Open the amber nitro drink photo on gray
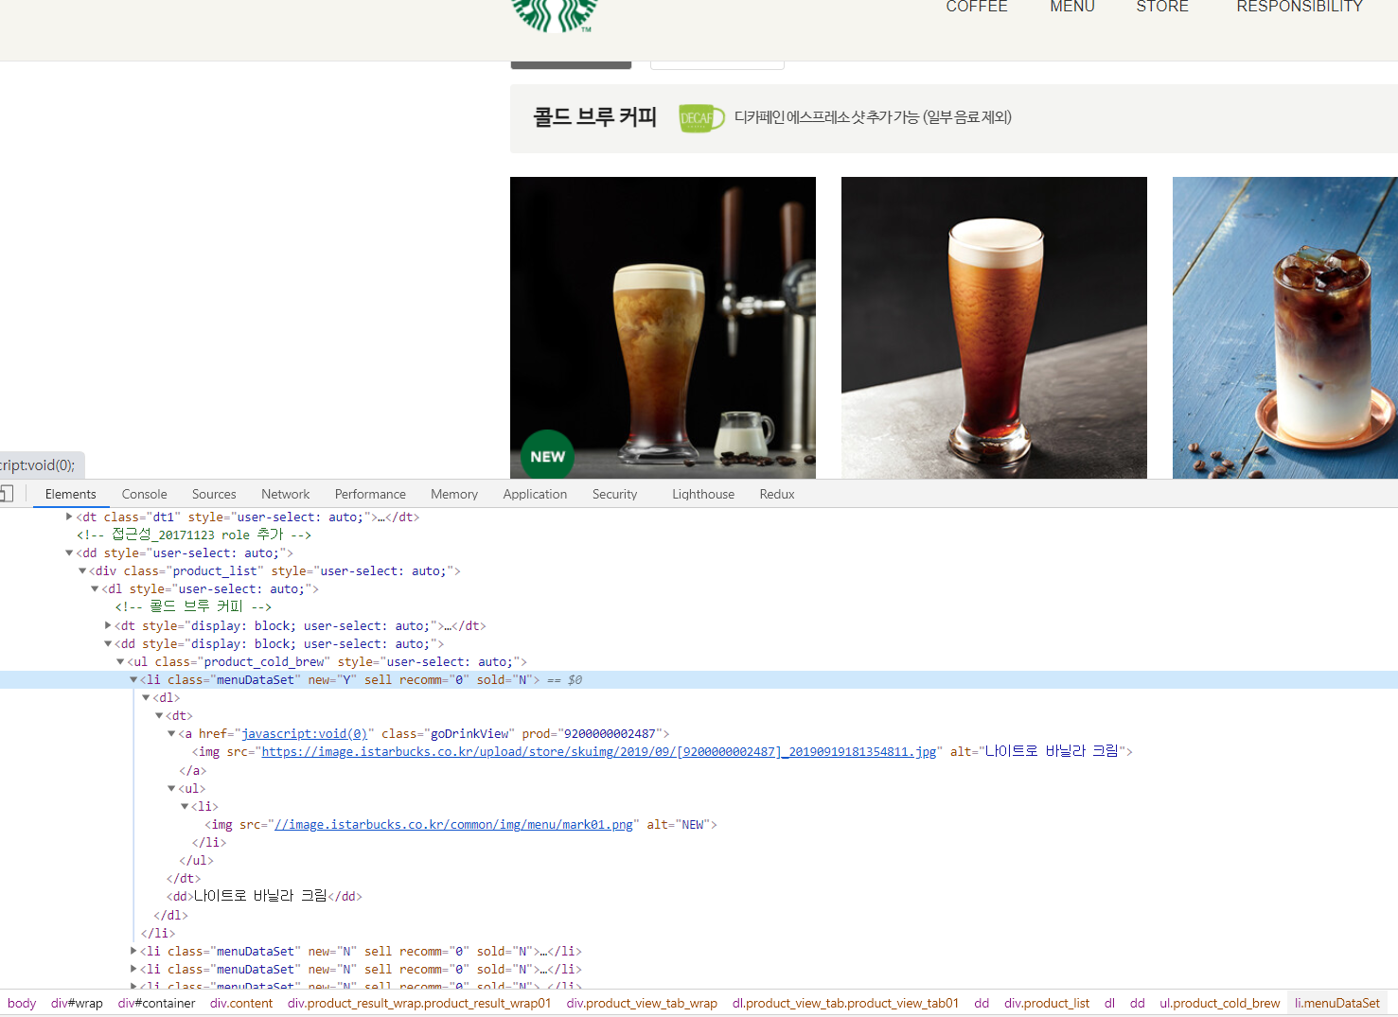This screenshot has height=1017, width=1398. pyautogui.click(x=994, y=327)
